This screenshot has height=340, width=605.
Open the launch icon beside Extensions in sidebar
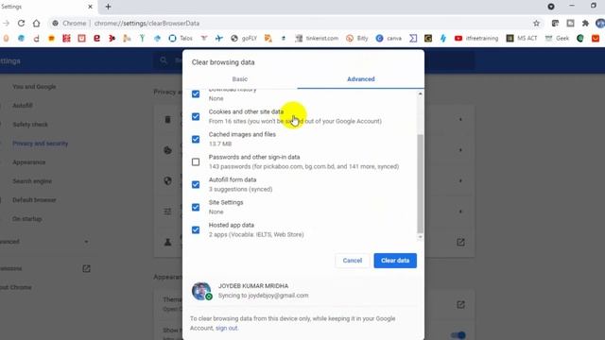[86, 268]
